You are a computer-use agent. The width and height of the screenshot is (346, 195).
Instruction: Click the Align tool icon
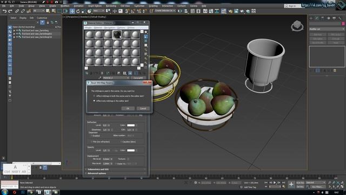coord(186,11)
